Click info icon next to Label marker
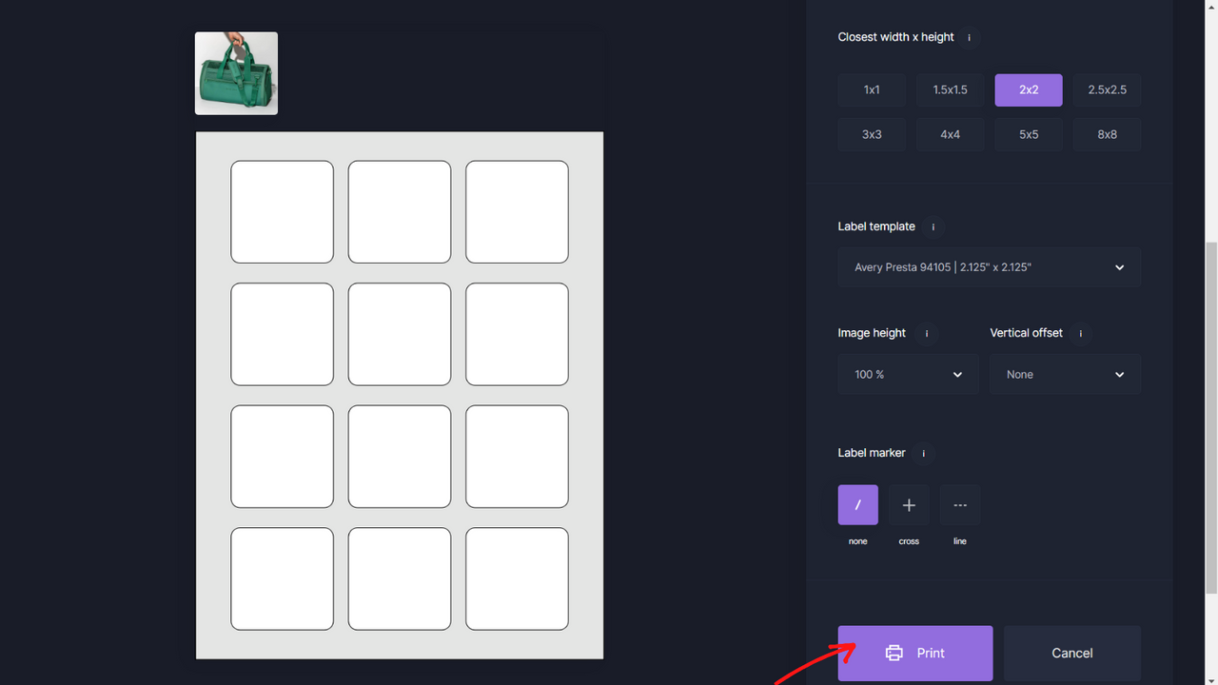Screen dimensions: 1218x685 click(x=923, y=453)
